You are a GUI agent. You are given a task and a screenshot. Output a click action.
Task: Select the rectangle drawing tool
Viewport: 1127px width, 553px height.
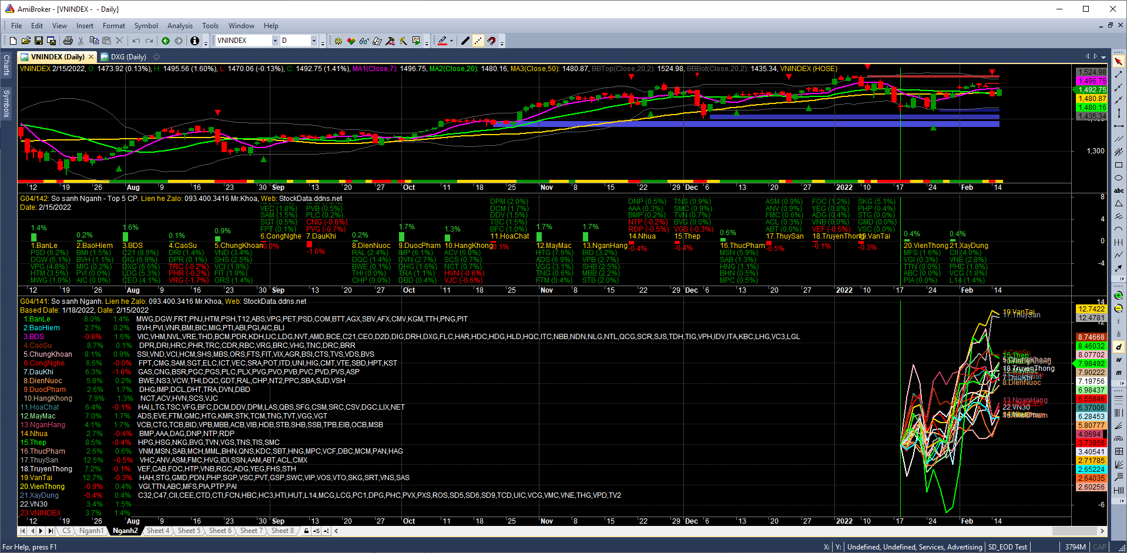1118,165
